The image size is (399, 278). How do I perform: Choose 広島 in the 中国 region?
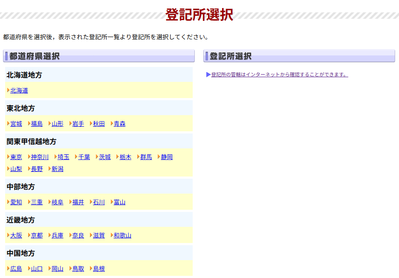pos(16,269)
